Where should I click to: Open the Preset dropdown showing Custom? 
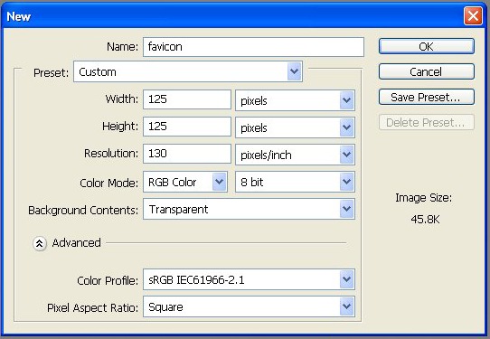point(188,71)
